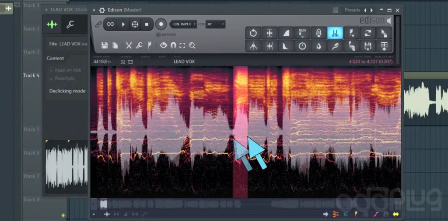The image size is (448, 221).
Task: Click the save with plus disk button
Action: point(368,46)
